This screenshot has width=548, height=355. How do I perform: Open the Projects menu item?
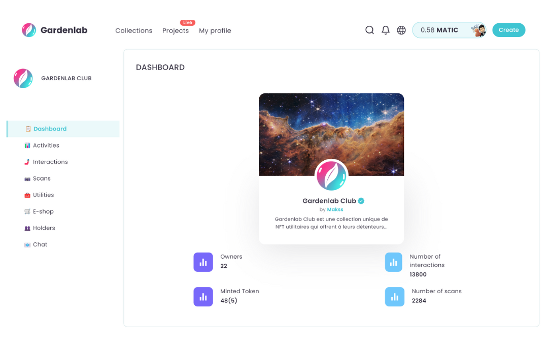pyautogui.click(x=176, y=30)
